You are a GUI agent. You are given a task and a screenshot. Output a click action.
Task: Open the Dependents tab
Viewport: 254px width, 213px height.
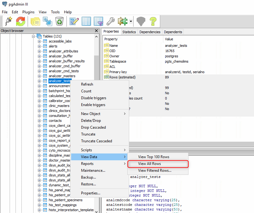(173, 32)
